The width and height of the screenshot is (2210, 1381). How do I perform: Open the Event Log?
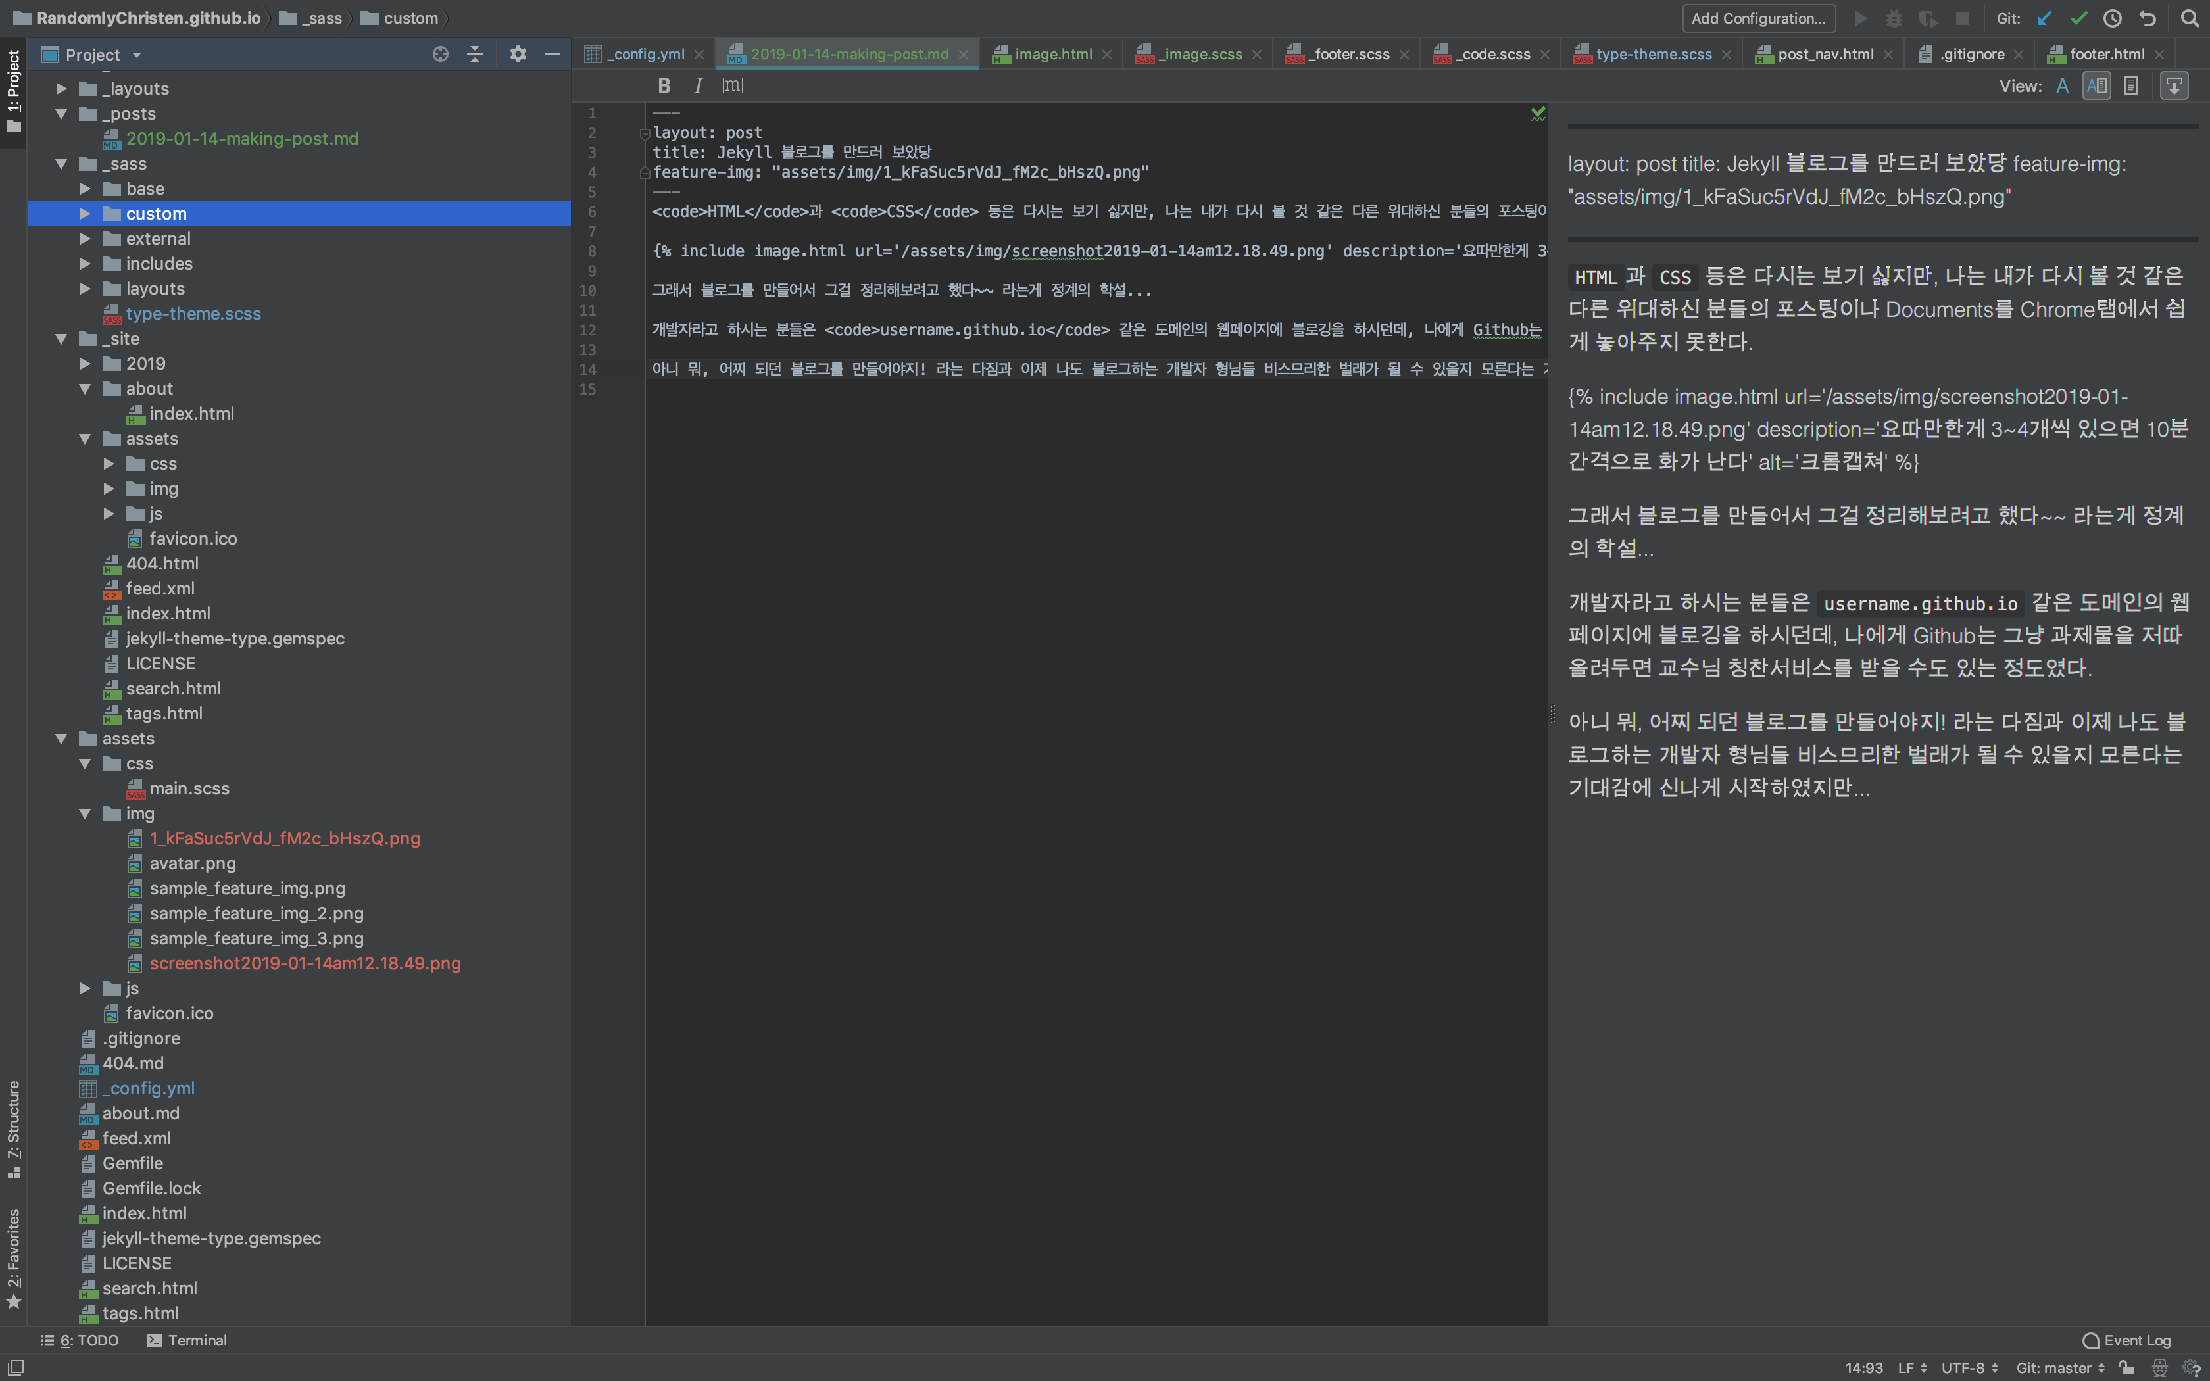pos(2126,1340)
